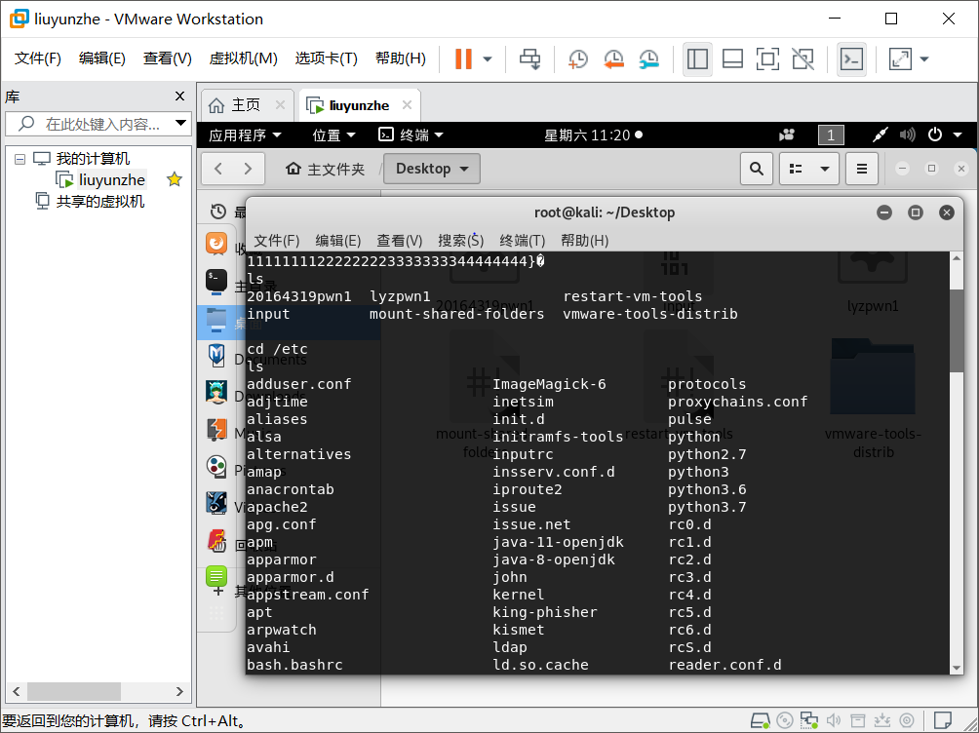Open library search filter dropdown arrow
The width and height of the screenshot is (979, 733).
pyautogui.click(x=181, y=123)
